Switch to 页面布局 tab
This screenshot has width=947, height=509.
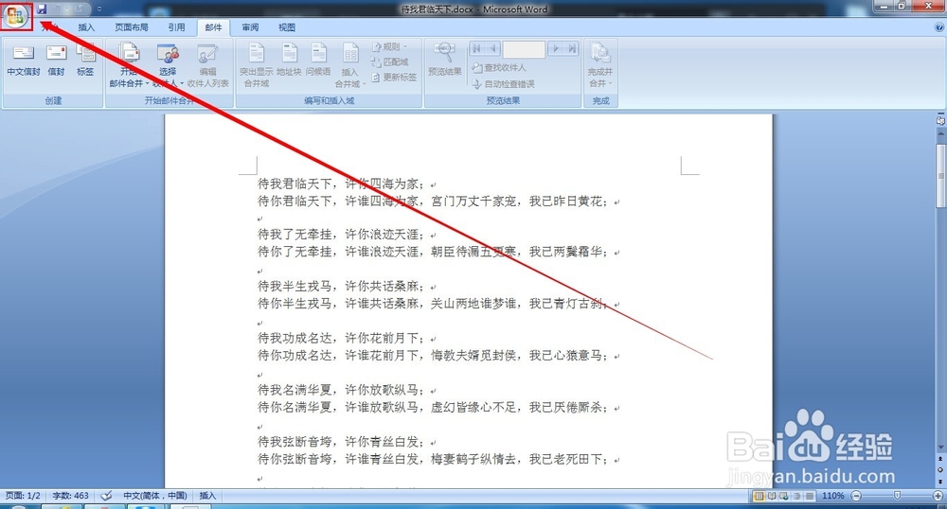click(x=132, y=27)
